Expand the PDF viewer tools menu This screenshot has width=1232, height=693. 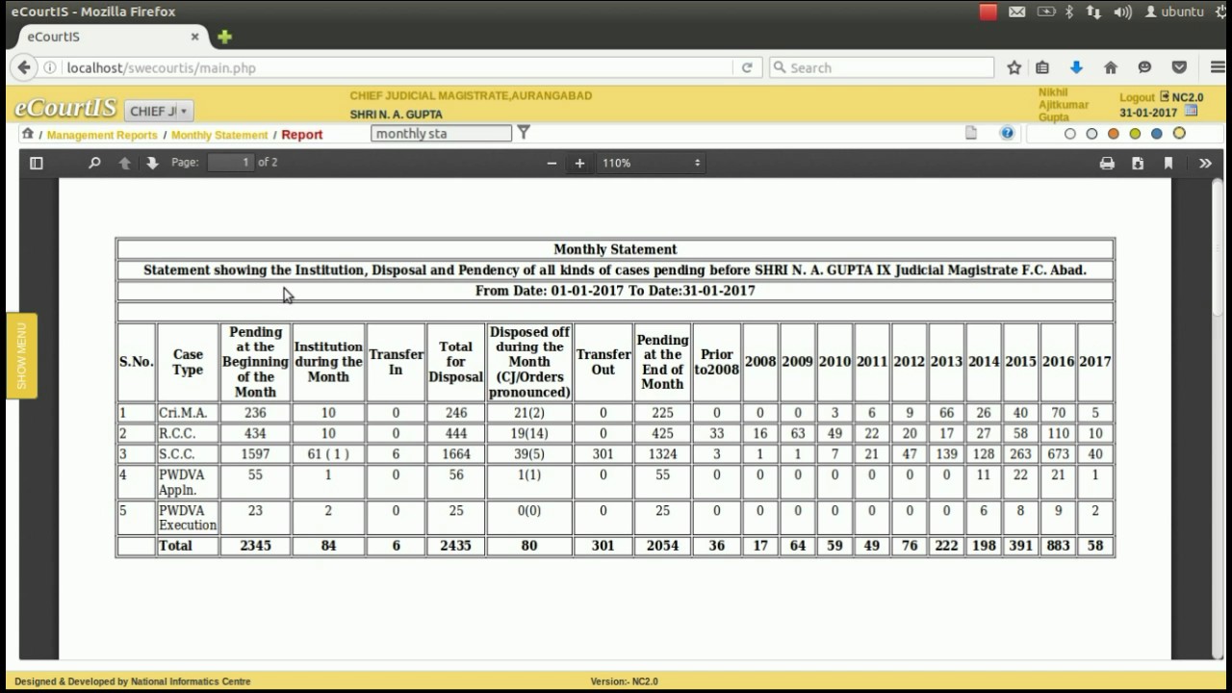tap(1205, 164)
